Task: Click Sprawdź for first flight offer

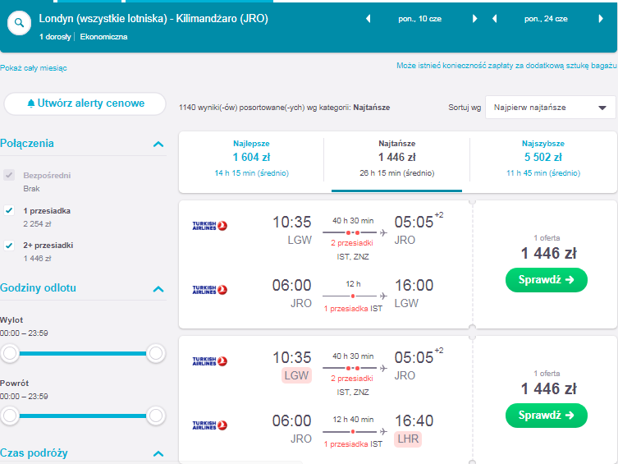Action: coord(547,280)
